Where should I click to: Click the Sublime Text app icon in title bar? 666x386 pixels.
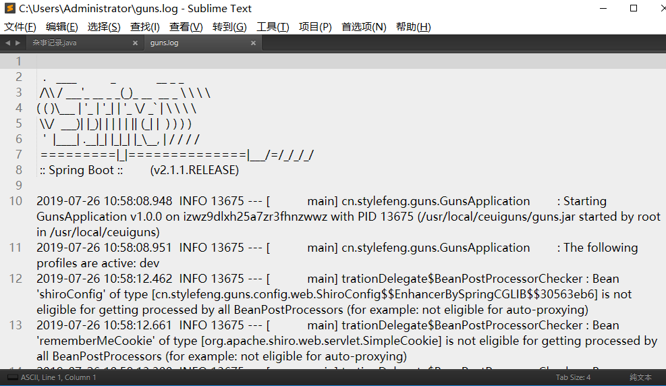(9, 8)
